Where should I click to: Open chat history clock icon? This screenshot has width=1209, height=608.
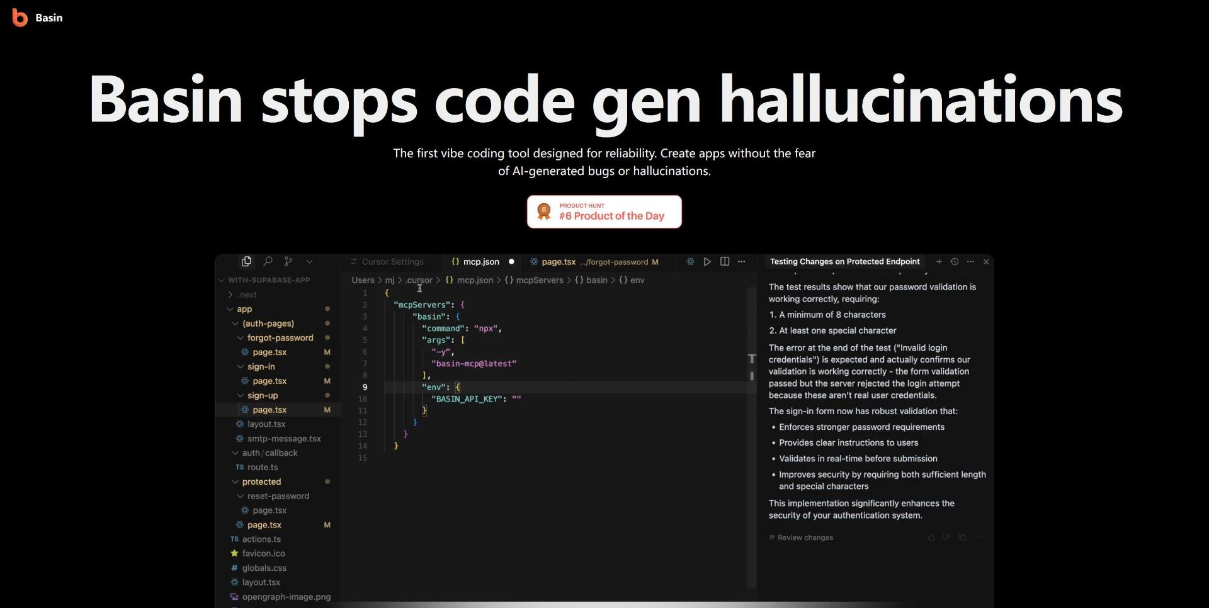(x=955, y=262)
